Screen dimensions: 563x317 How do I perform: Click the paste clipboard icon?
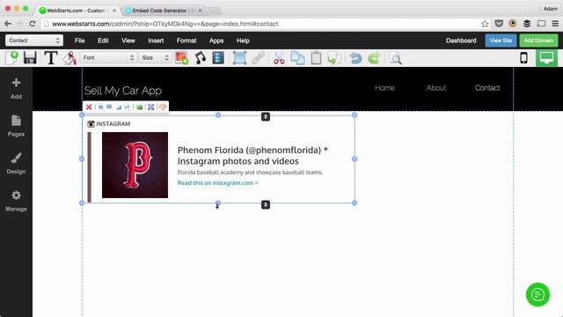316,58
